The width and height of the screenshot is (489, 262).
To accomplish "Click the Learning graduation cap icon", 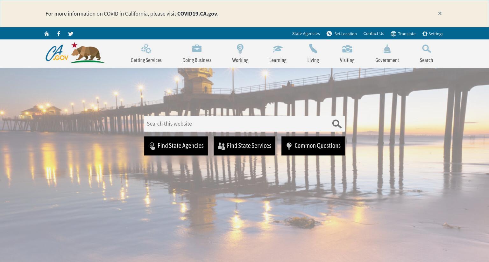I will pyautogui.click(x=278, y=49).
